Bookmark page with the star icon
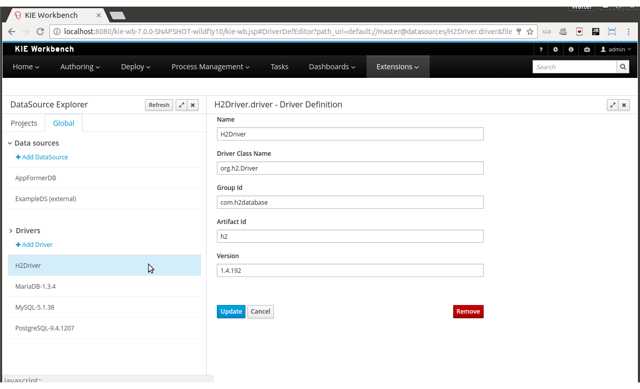 [x=530, y=32]
